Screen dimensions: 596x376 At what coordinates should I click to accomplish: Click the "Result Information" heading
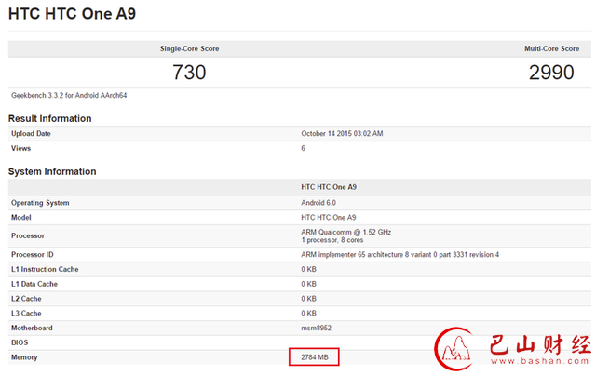(49, 118)
